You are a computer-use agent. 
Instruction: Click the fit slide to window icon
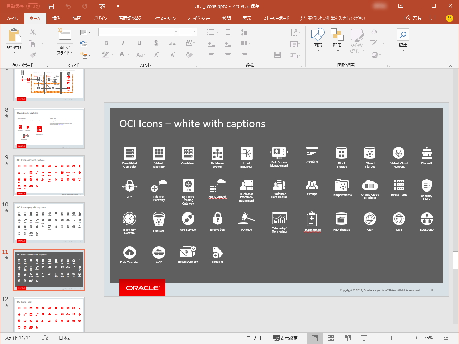[x=446, y=338]
